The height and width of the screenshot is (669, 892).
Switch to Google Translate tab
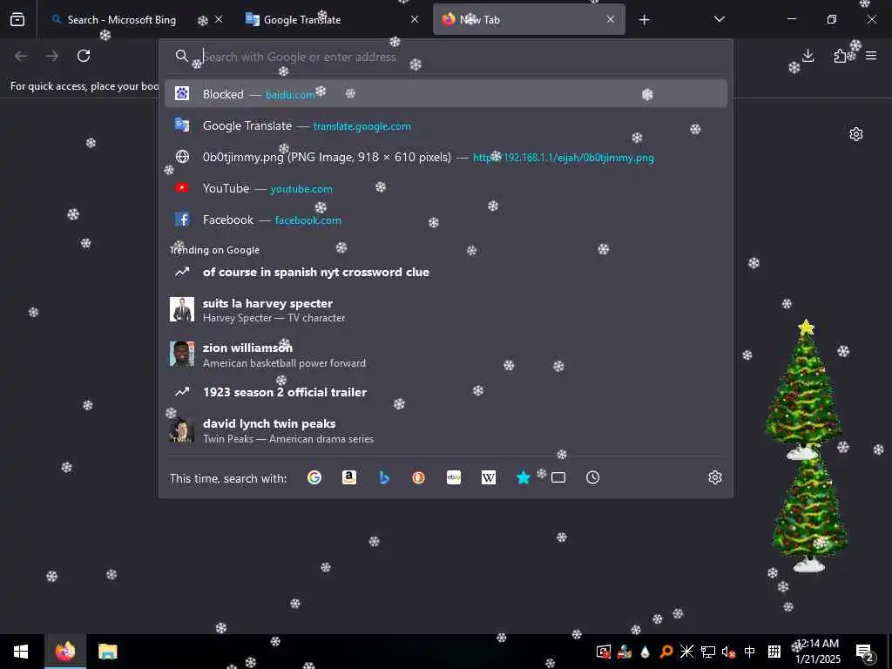(x=332, y=19)
